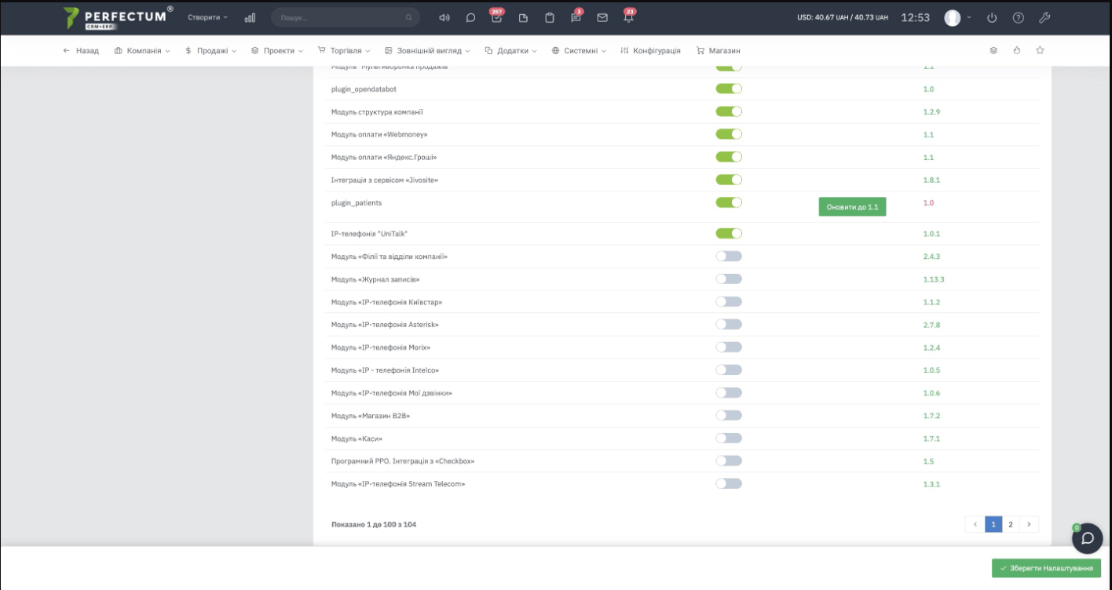Screen dimensions: 1112x590
Task: Click the megaphone announcements icon
Action: click(444, 17)
